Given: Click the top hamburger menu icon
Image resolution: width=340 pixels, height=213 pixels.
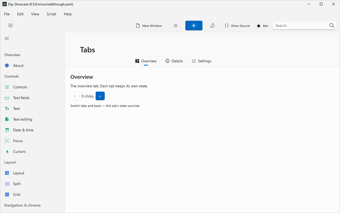Looking at the screenshot, I should [10, 26].
